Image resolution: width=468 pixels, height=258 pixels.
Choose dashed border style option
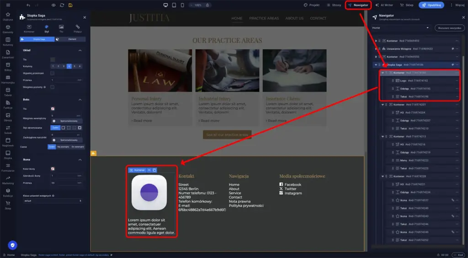pos(69,128)
